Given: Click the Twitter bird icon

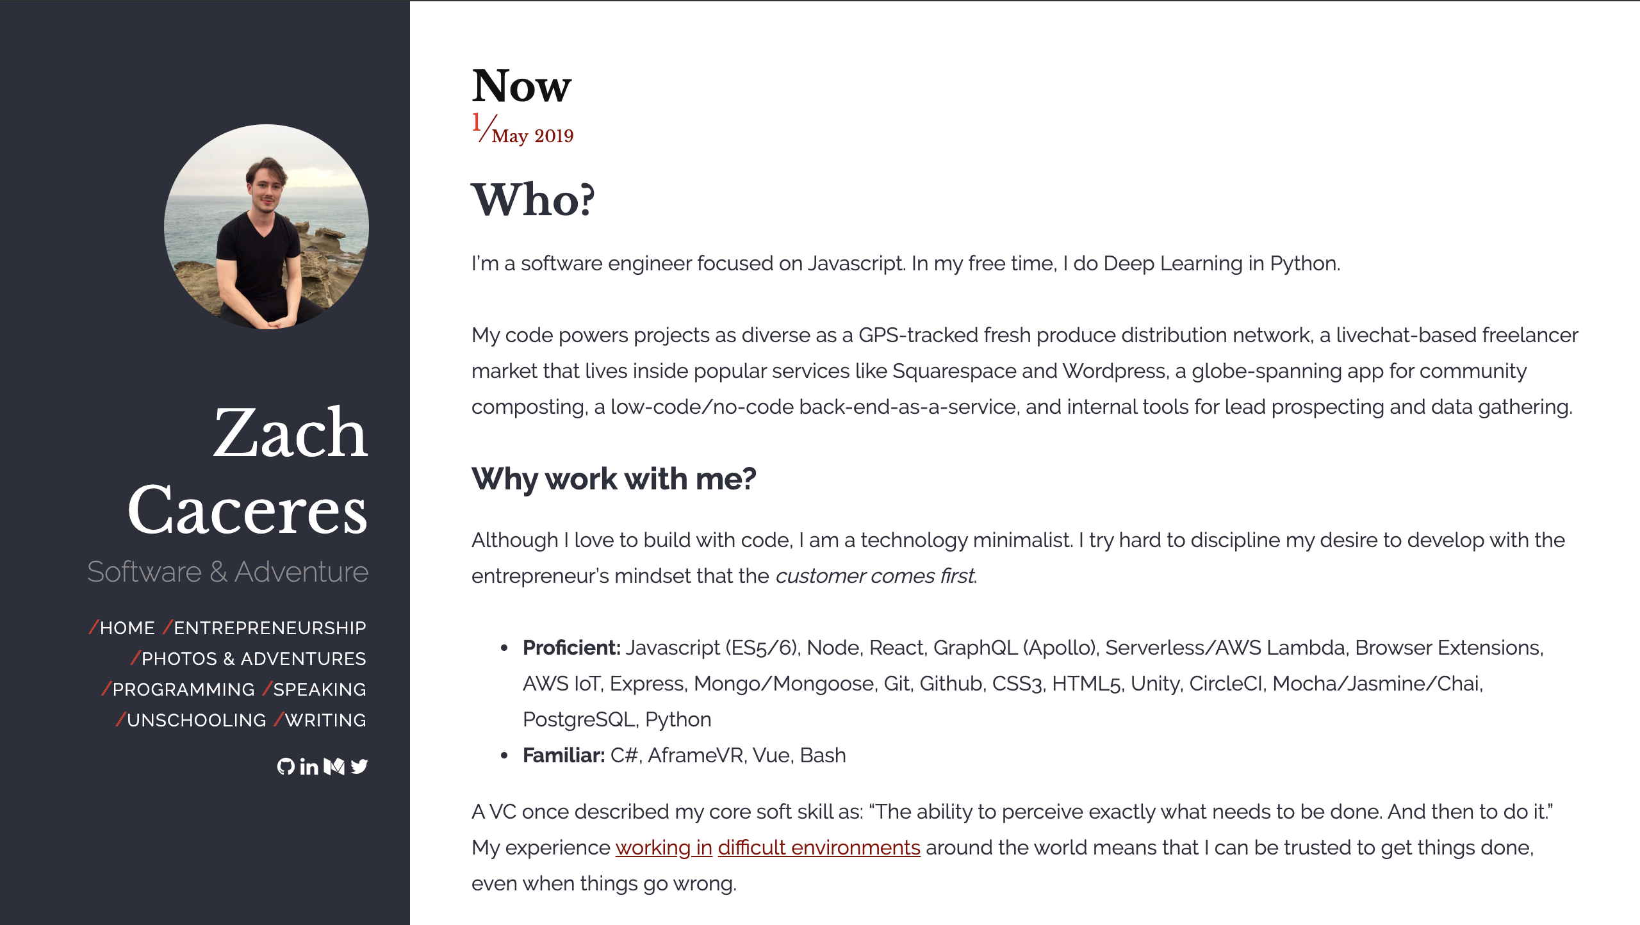Looking at the screenshot, I should point(359,766).
